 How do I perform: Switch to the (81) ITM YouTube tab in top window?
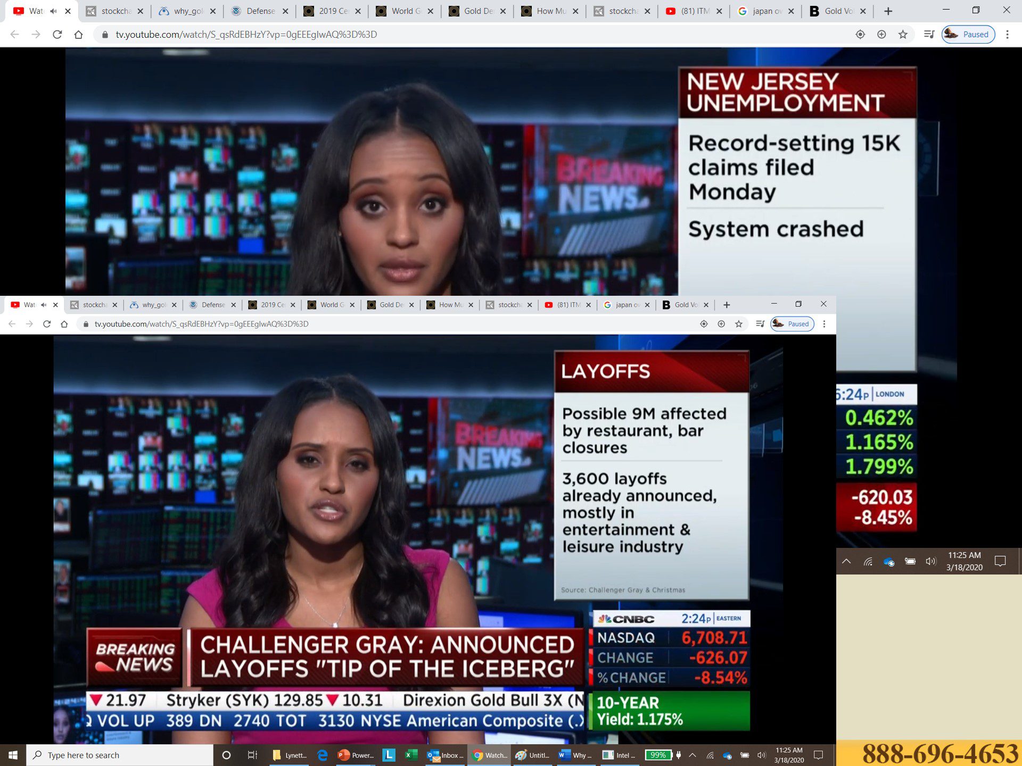click(694, 11)
